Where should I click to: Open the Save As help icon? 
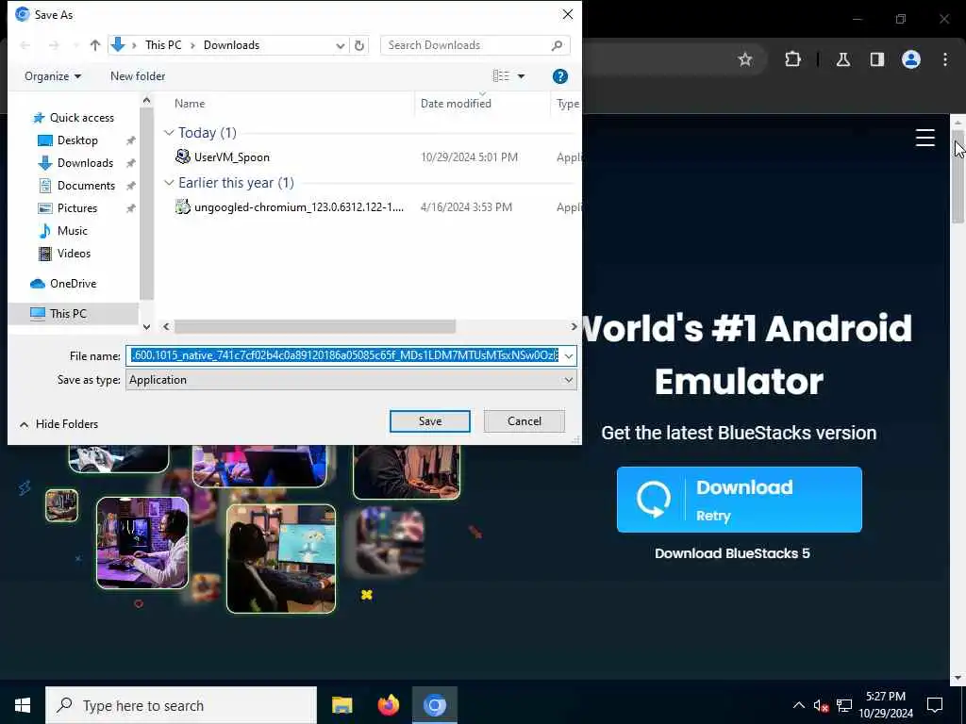[x=560, y=76]
